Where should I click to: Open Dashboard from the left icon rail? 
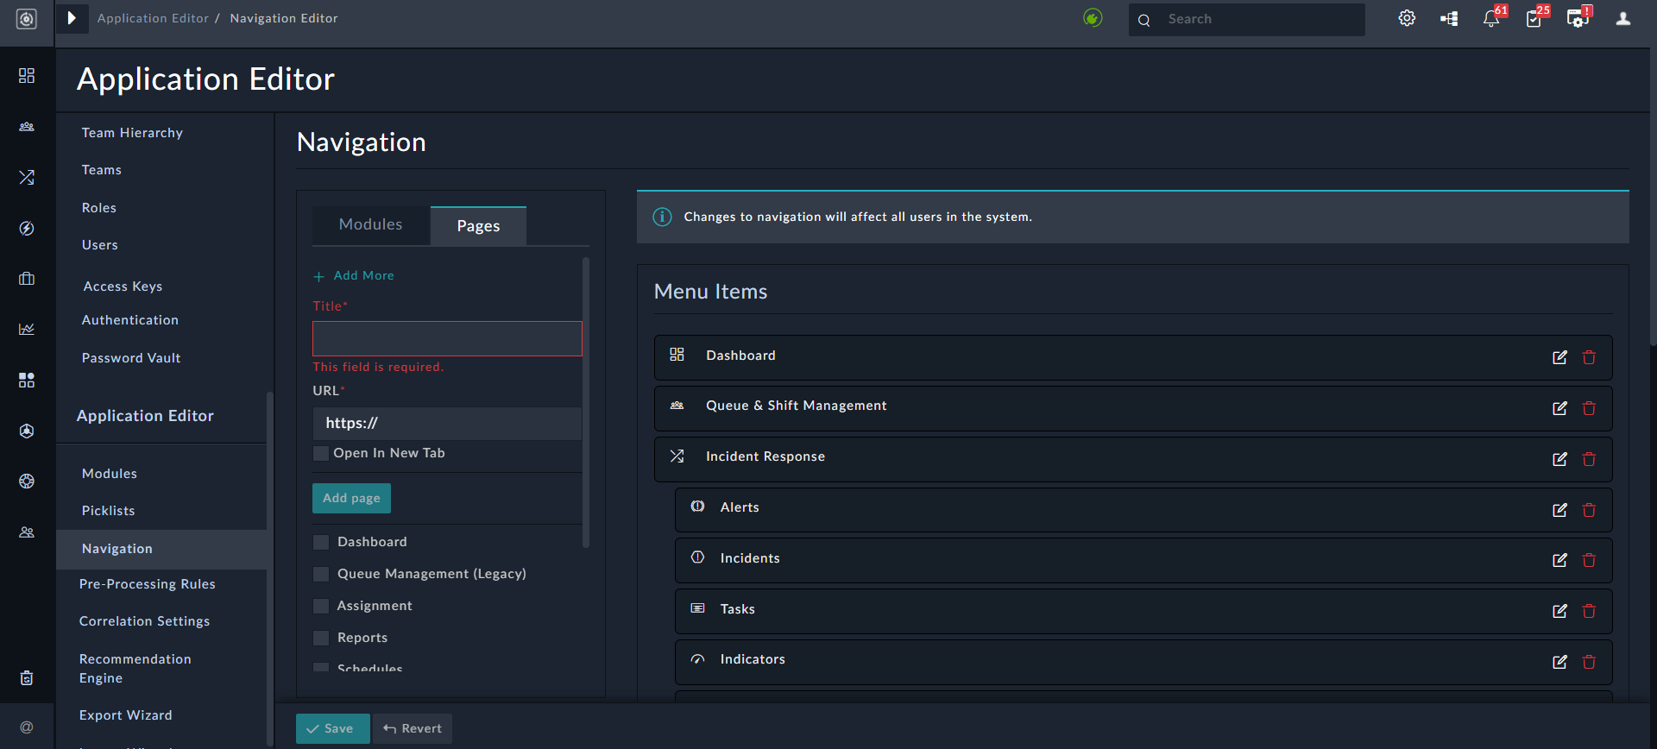(x=27, y=76)
